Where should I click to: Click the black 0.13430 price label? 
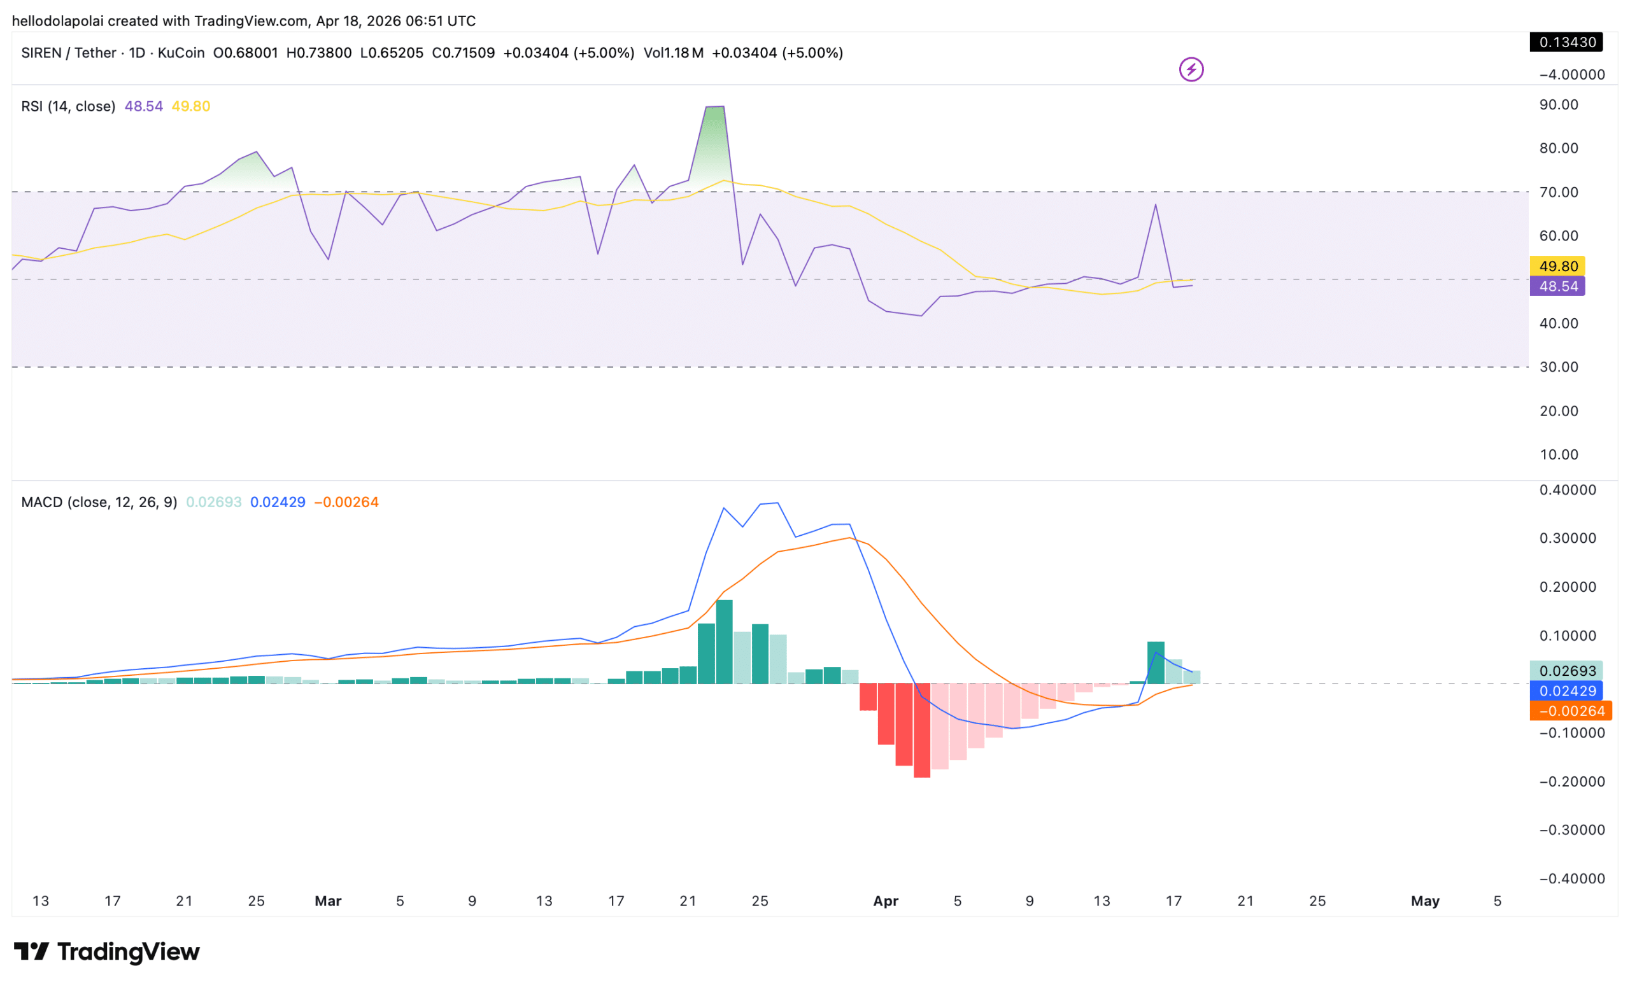click(x=1566, y=42)
